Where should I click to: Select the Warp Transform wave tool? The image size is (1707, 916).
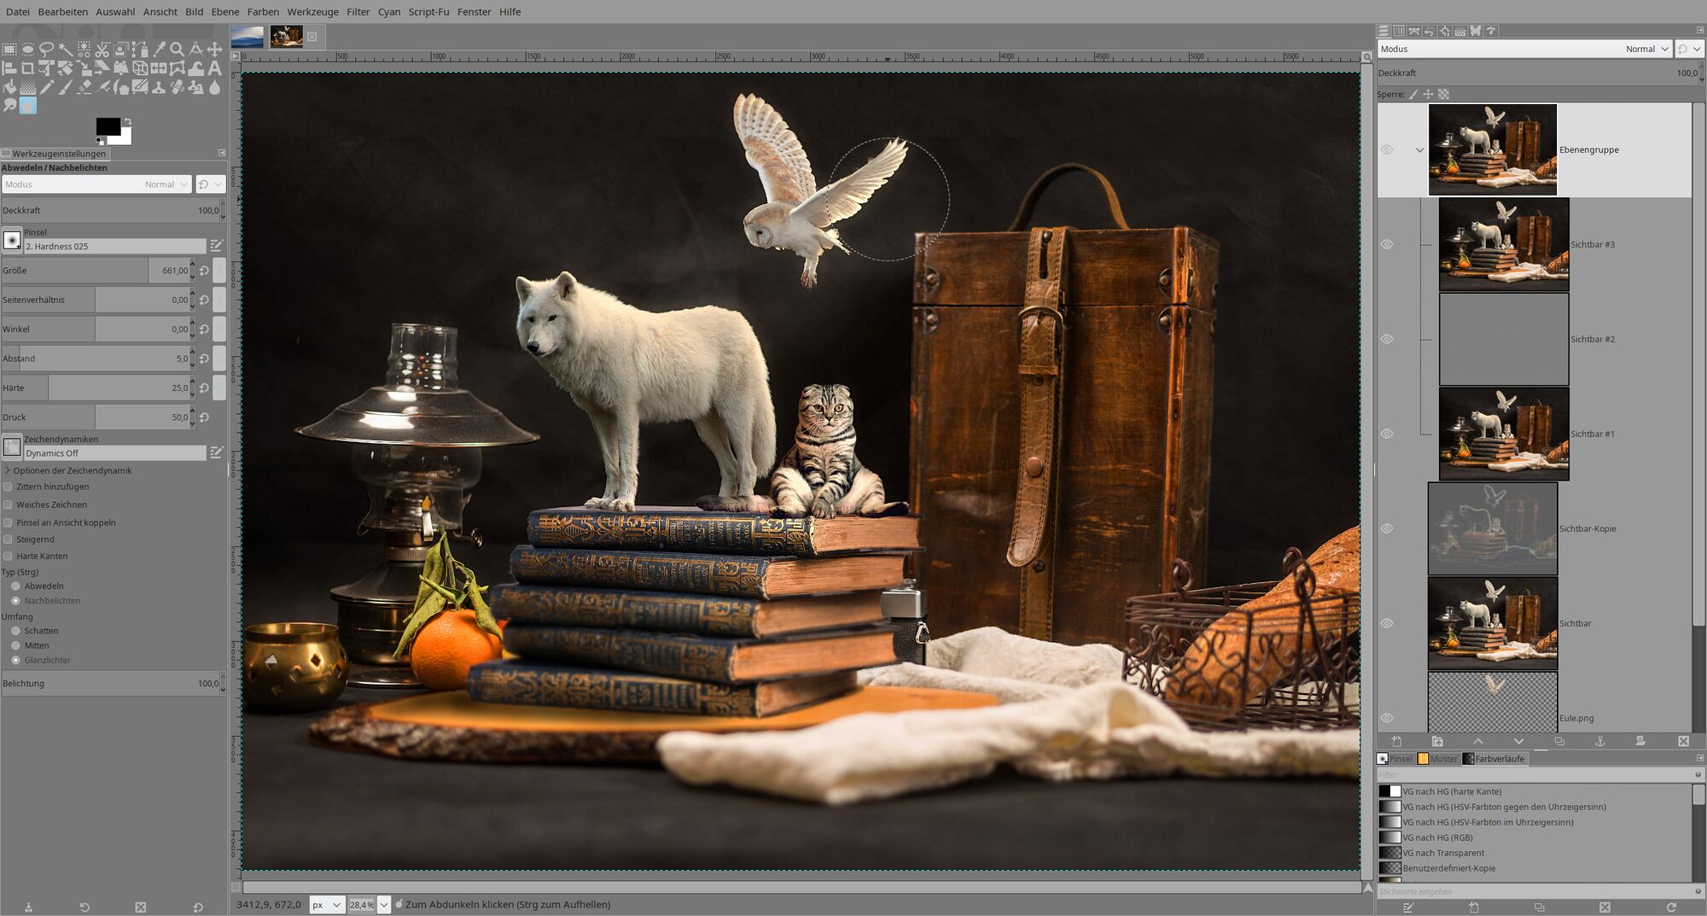(x=195, y=68)
